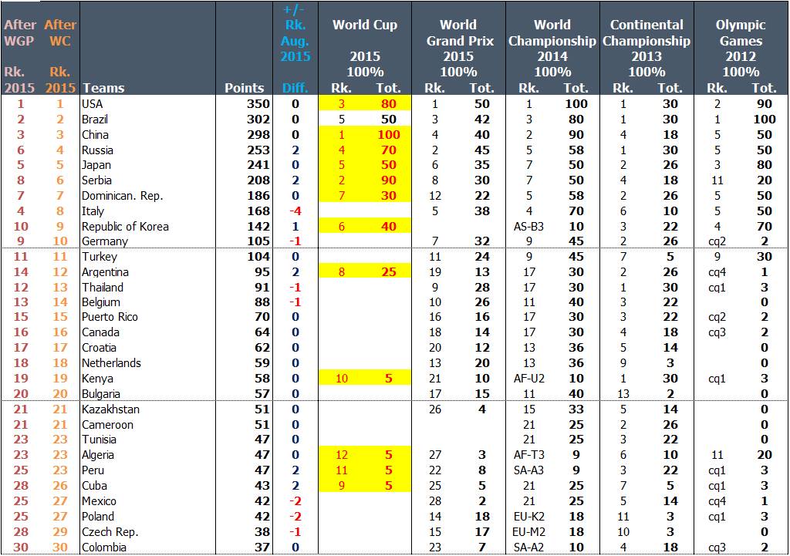790x556 pixels.
Task: Click Korea's World Championship rank 'AS-B3'
Action: point(529,227)
